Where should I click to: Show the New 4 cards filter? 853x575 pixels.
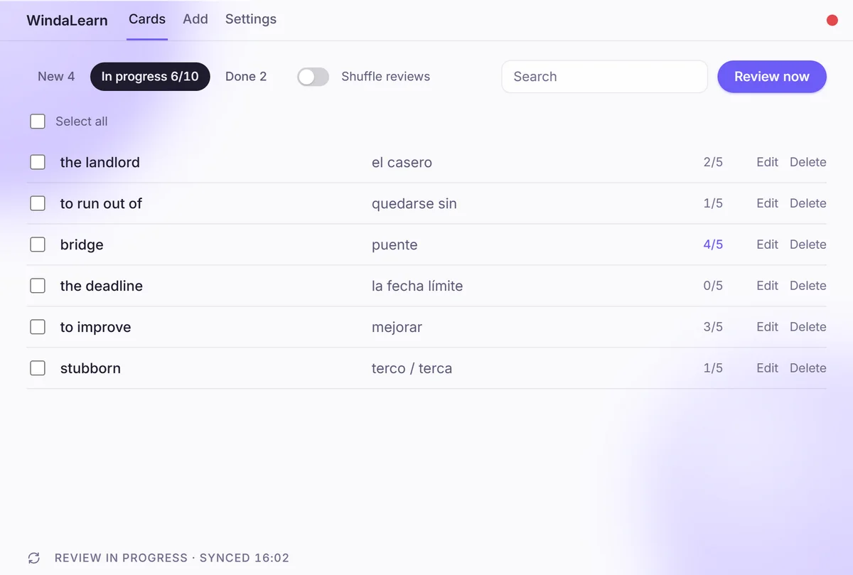coord(56,77)
